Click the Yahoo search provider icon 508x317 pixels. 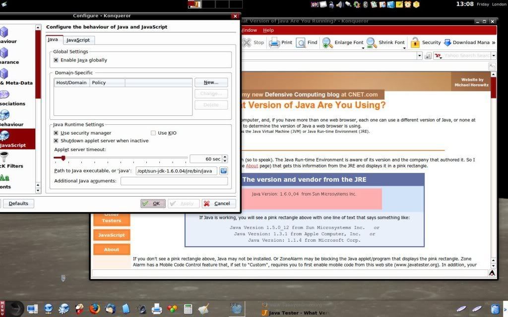pyautogui.click(x=438, y=55)
